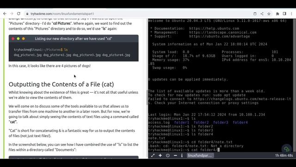296x167 pixels.
Task: Terminate the machine using the power icon
Action: [x=167, y=155]
